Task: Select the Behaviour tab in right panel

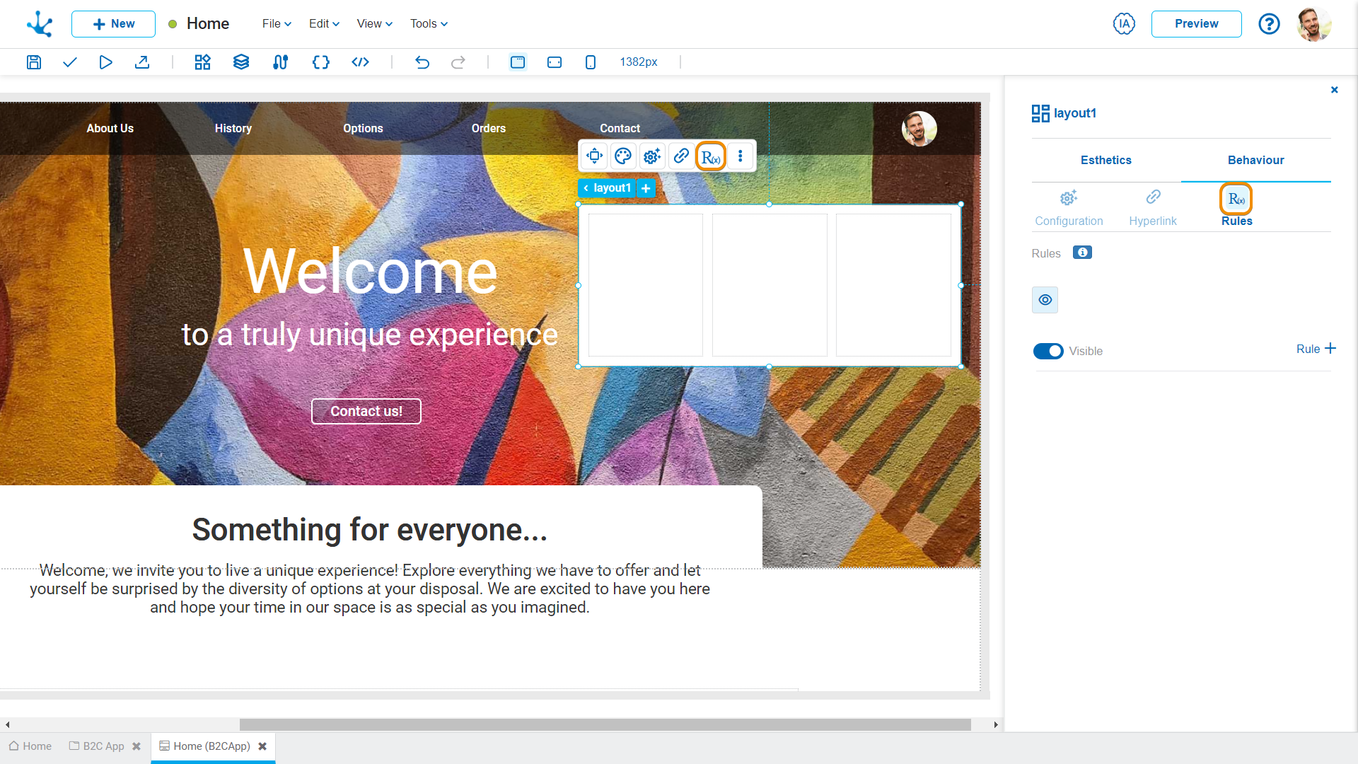Action: click(1255, 161)
